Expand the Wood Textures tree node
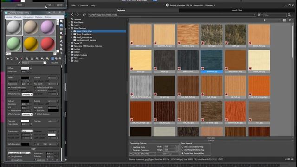The image size is (297, 167). [69, 28]
